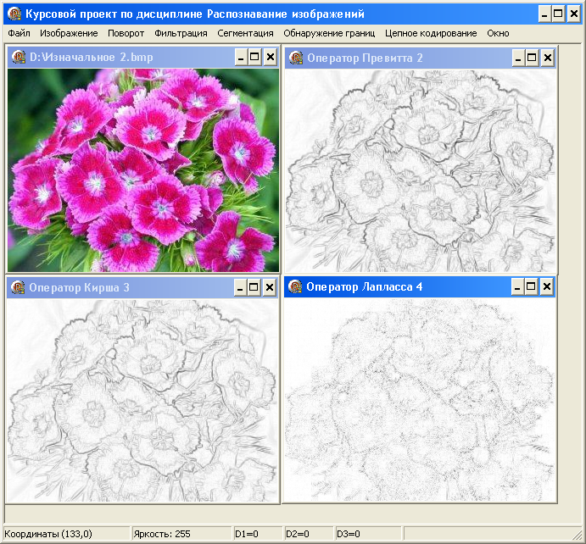Minimize the Оператор Превитта 2 window
The height and width of the screenshot is (544, 586).
pos(518,58)
